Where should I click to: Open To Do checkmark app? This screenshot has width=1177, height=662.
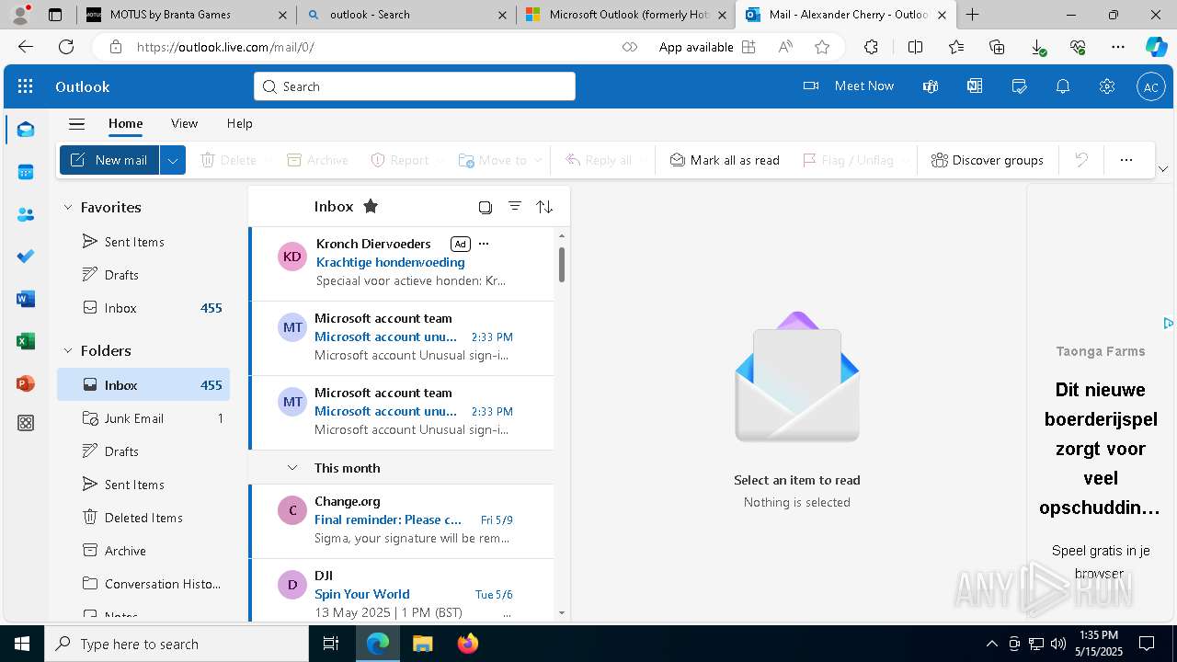[x=26, y=257]
